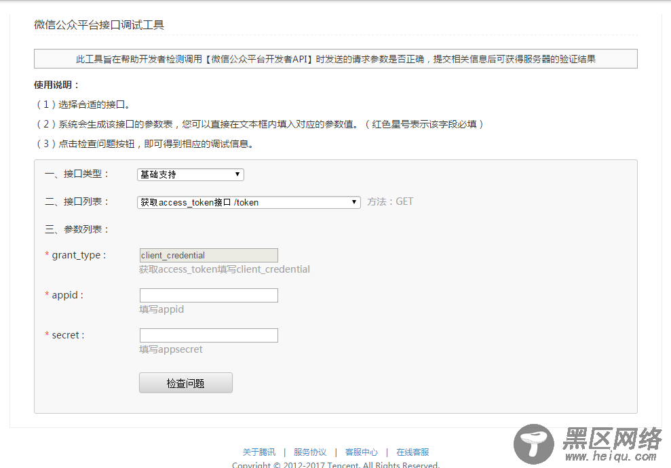Image resolution: width=671 pixels, height=468 pixels.
Task: Click the page title 微信公众平台接口调试工具
Action: click(x=99, y=25)
